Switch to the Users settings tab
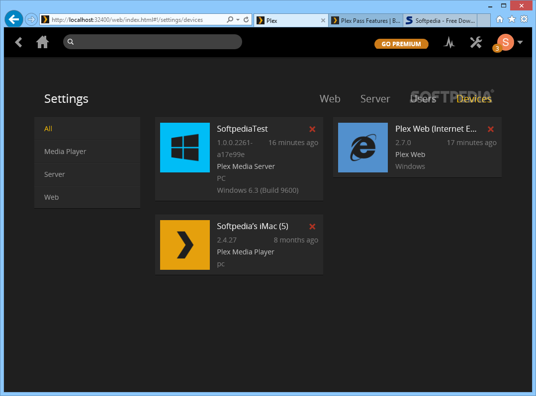 tap(423, 99)
